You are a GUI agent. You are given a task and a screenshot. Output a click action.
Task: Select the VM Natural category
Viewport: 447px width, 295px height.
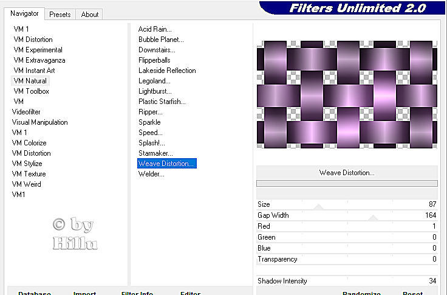pos(30,81)
